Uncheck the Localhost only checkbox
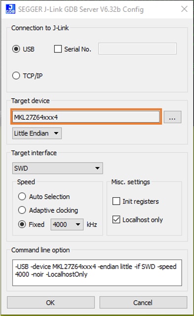194x316 pixels. [116, 220]
